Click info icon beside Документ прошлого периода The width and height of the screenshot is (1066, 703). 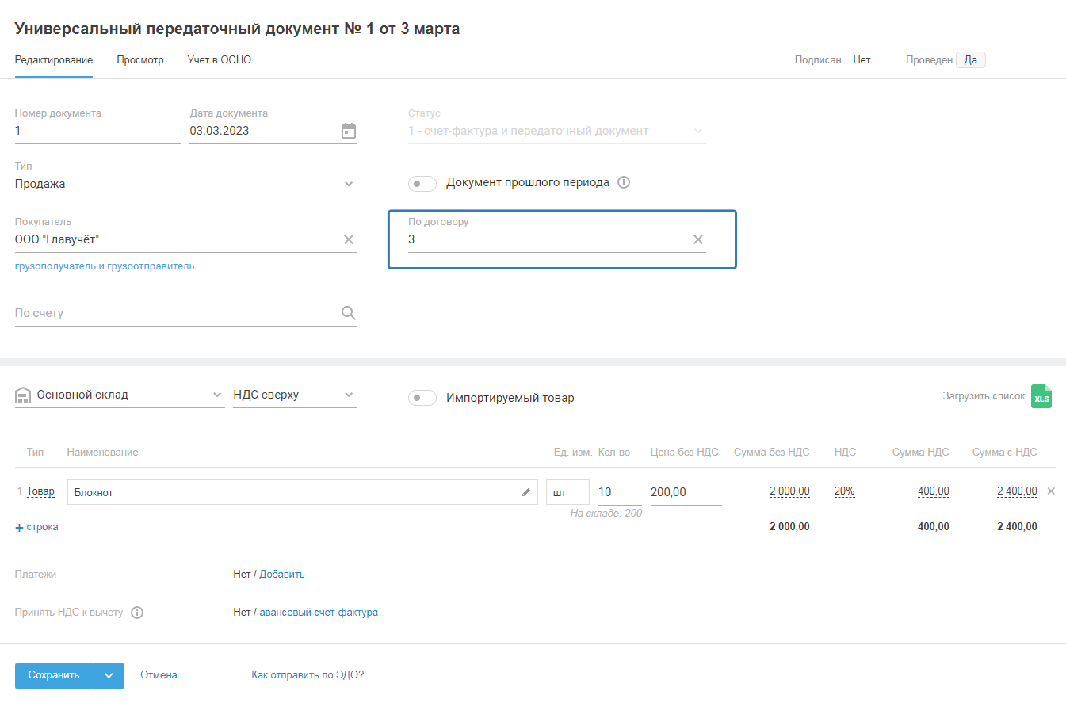pyautogui.click(x=624, y=182)
